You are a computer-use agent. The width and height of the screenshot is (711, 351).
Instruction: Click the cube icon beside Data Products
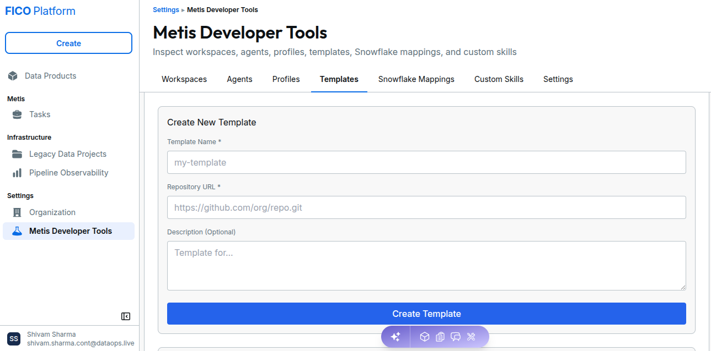click(x=13, y=76)
